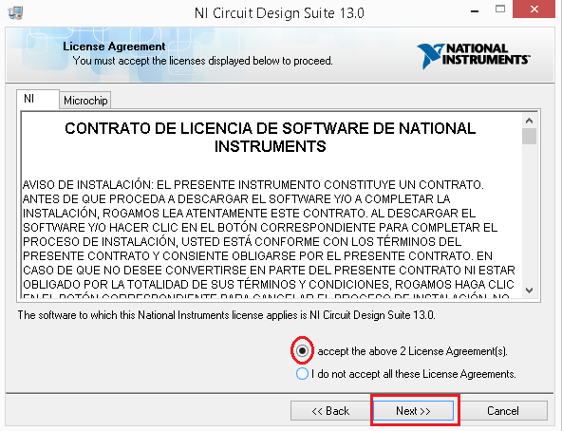562x431 pixels.
Task: Click the National Instruments logo
Action: (474, 56)
